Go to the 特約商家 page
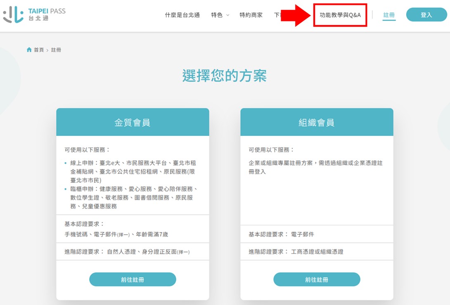Image resolution: width=450 pixels, height=305 pixels. tap(251, 15)
